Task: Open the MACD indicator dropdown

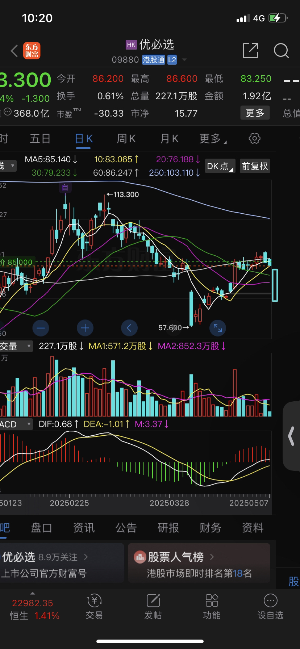Action: click(x=16, y=424)
